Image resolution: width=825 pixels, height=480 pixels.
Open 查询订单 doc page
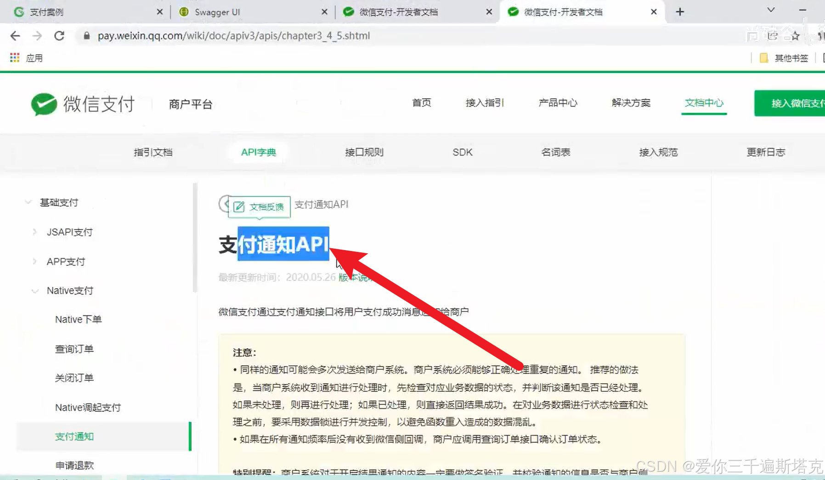(74, 349)
